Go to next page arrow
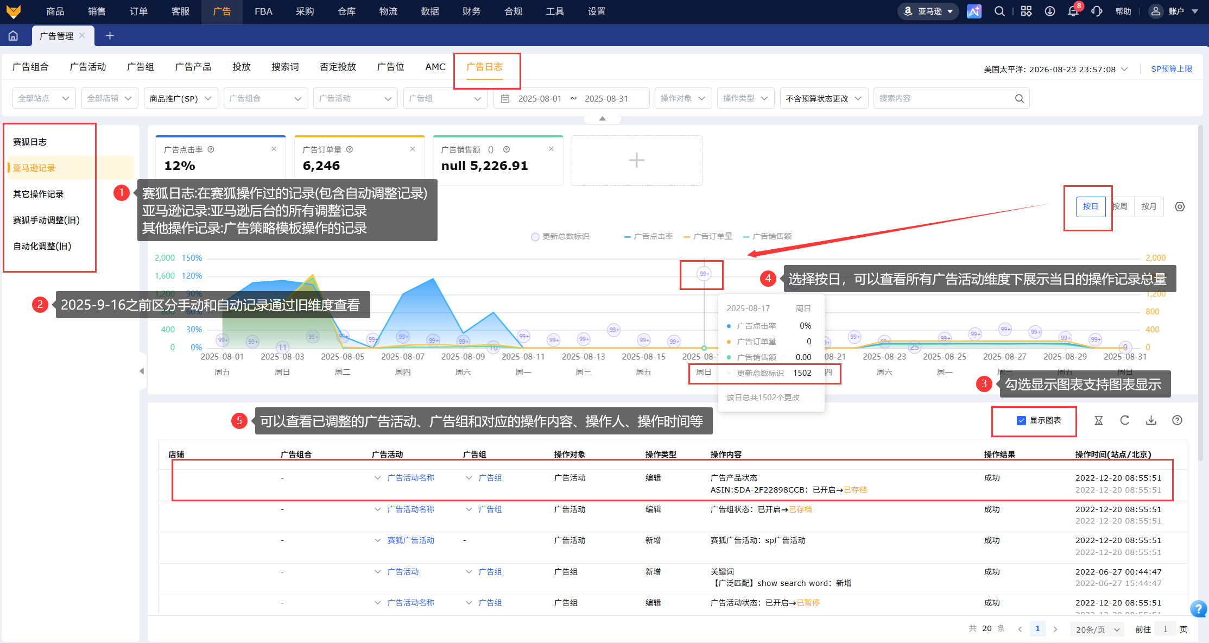Screen dimensions: 1209x643 pos(1055,629)
